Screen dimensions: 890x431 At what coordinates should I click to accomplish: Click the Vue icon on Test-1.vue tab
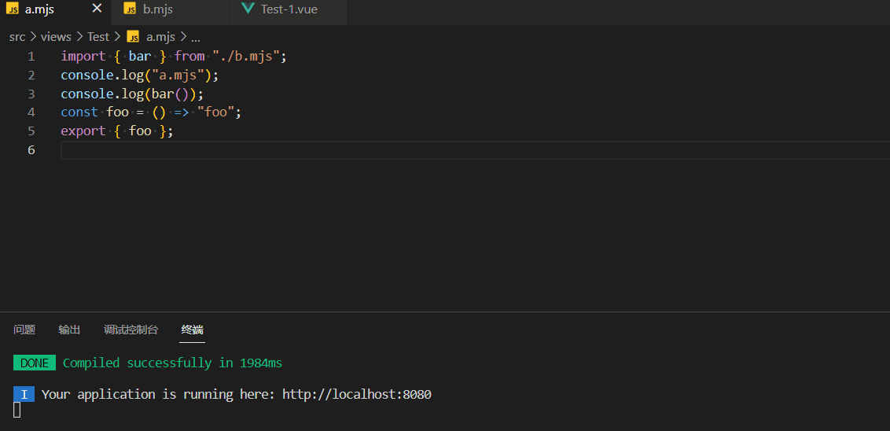[x=248, y=9]
